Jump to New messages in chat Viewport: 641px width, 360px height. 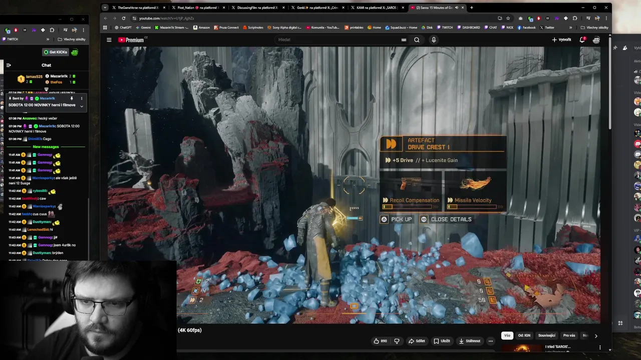tap(46, 146)
